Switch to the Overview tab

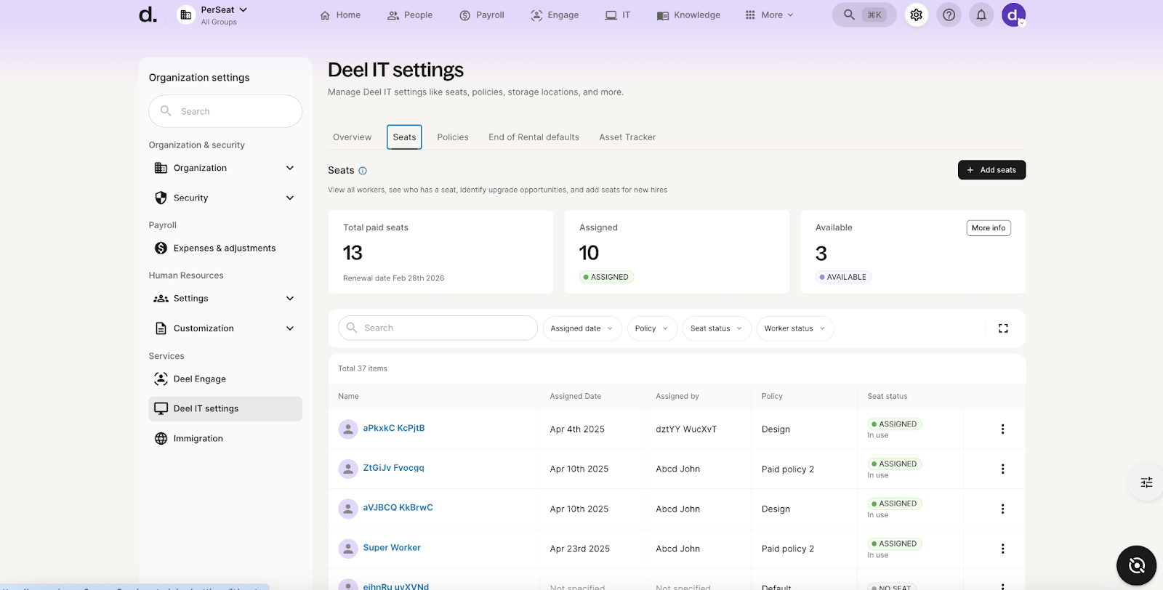(352, 137)
